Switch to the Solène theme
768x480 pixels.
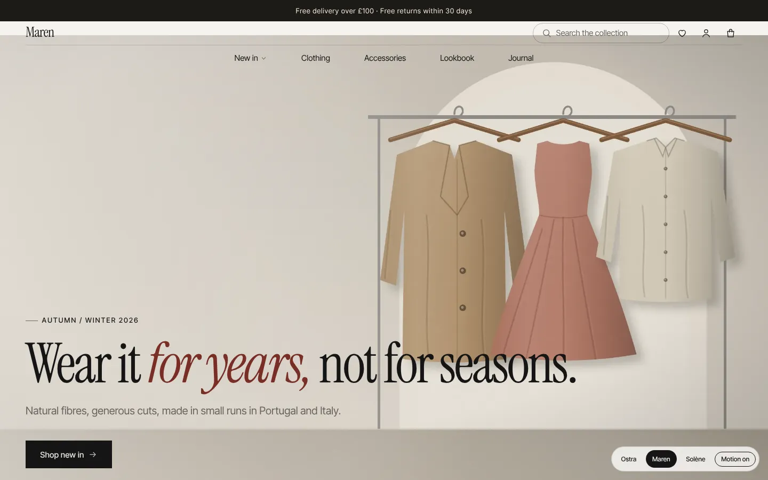click(x=695, y=459)
